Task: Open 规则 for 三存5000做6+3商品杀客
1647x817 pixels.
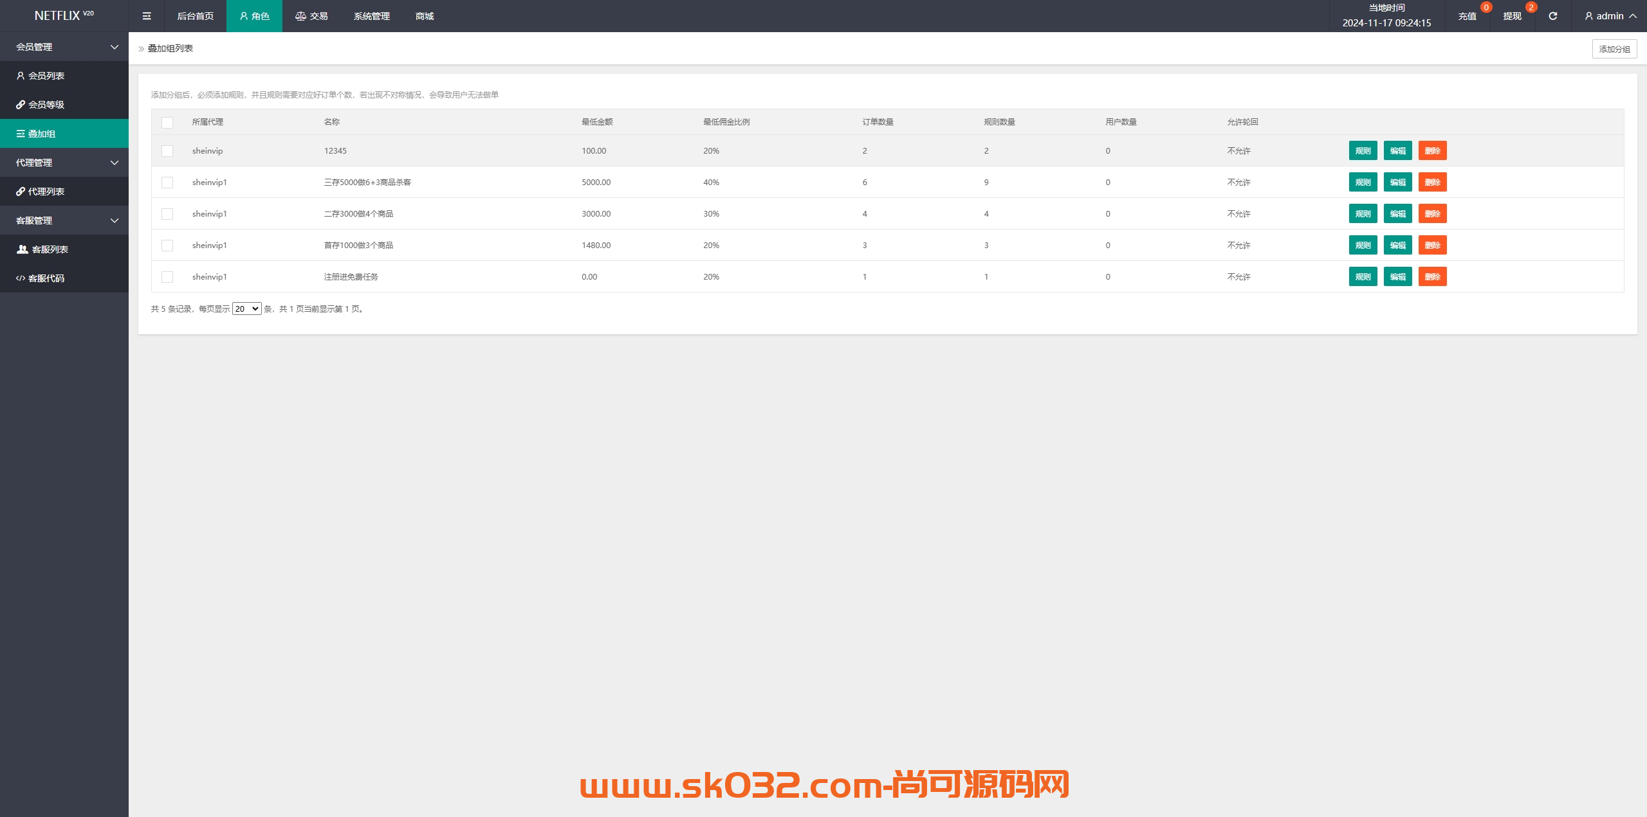Action: pos(1363,183)
